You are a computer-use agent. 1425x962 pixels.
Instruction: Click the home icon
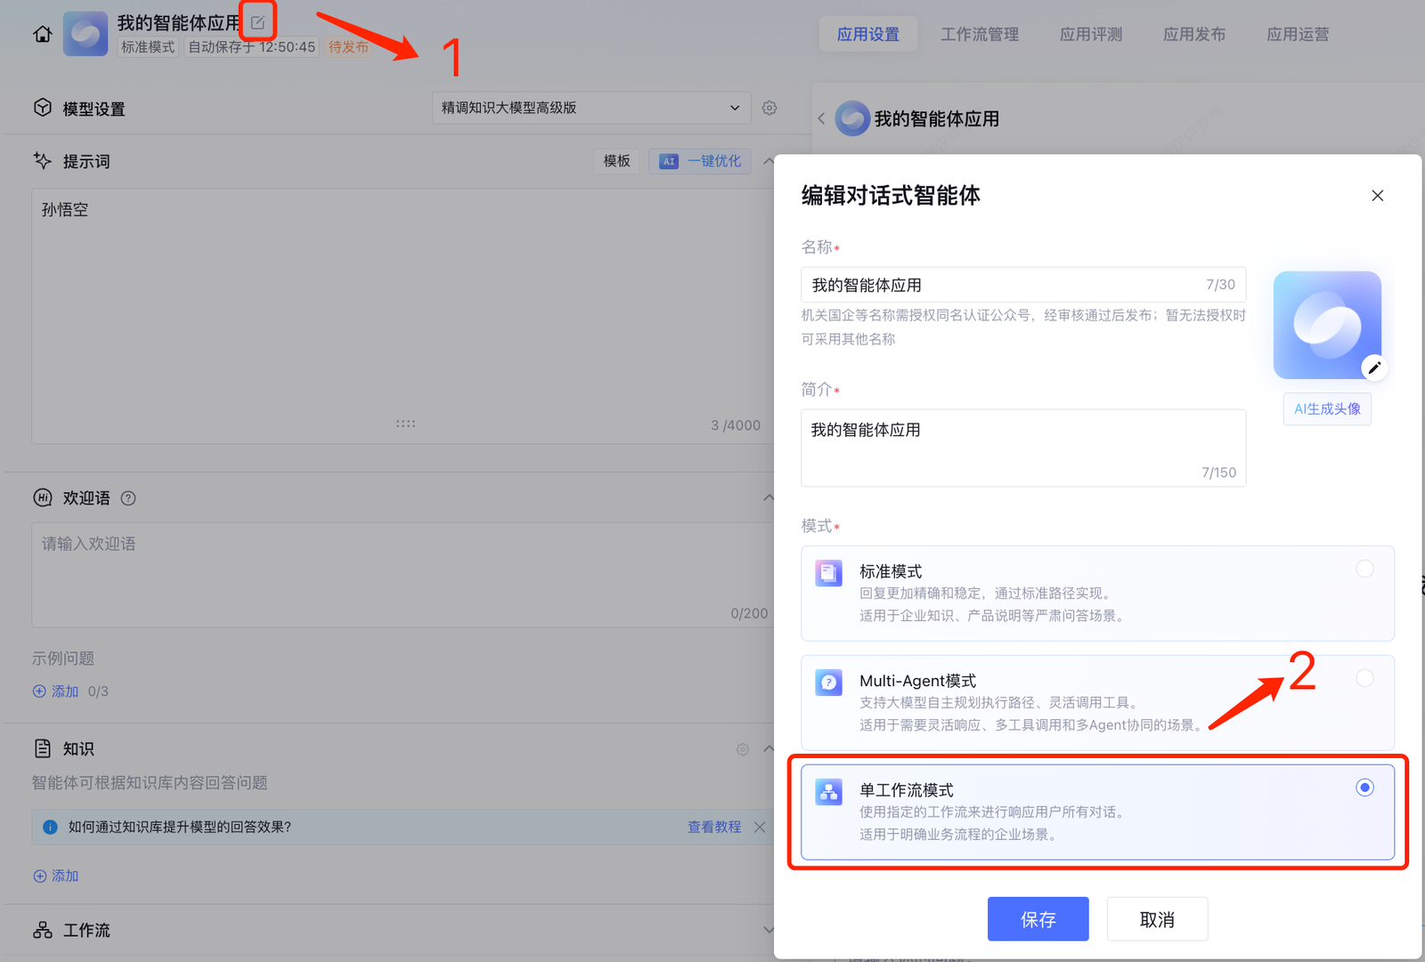coord(42,35)
